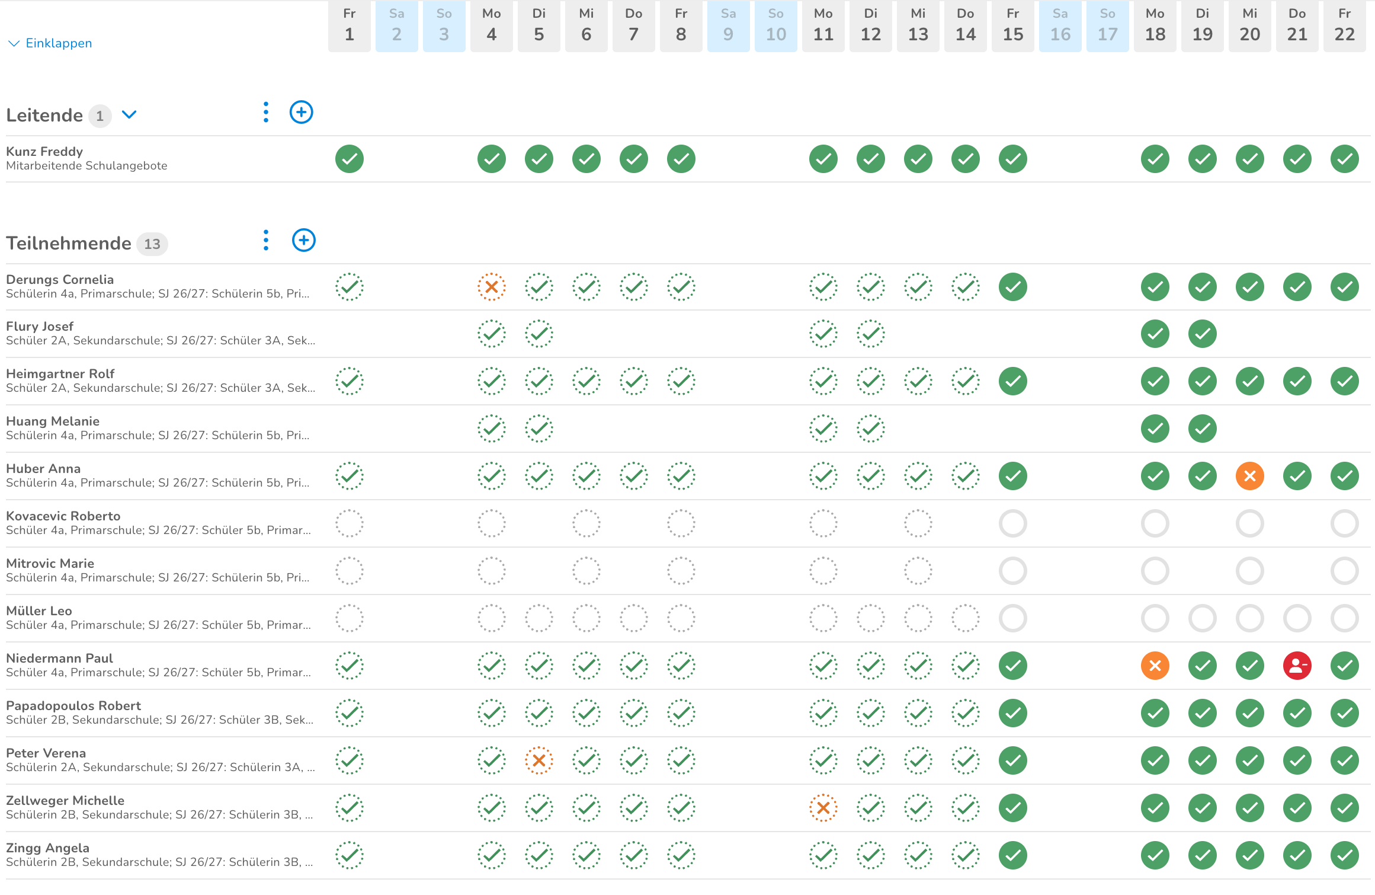Toggle Heimgartner Rolf attendance on Fr 22
1375x895 pixels.
(x=1345, y=381)
